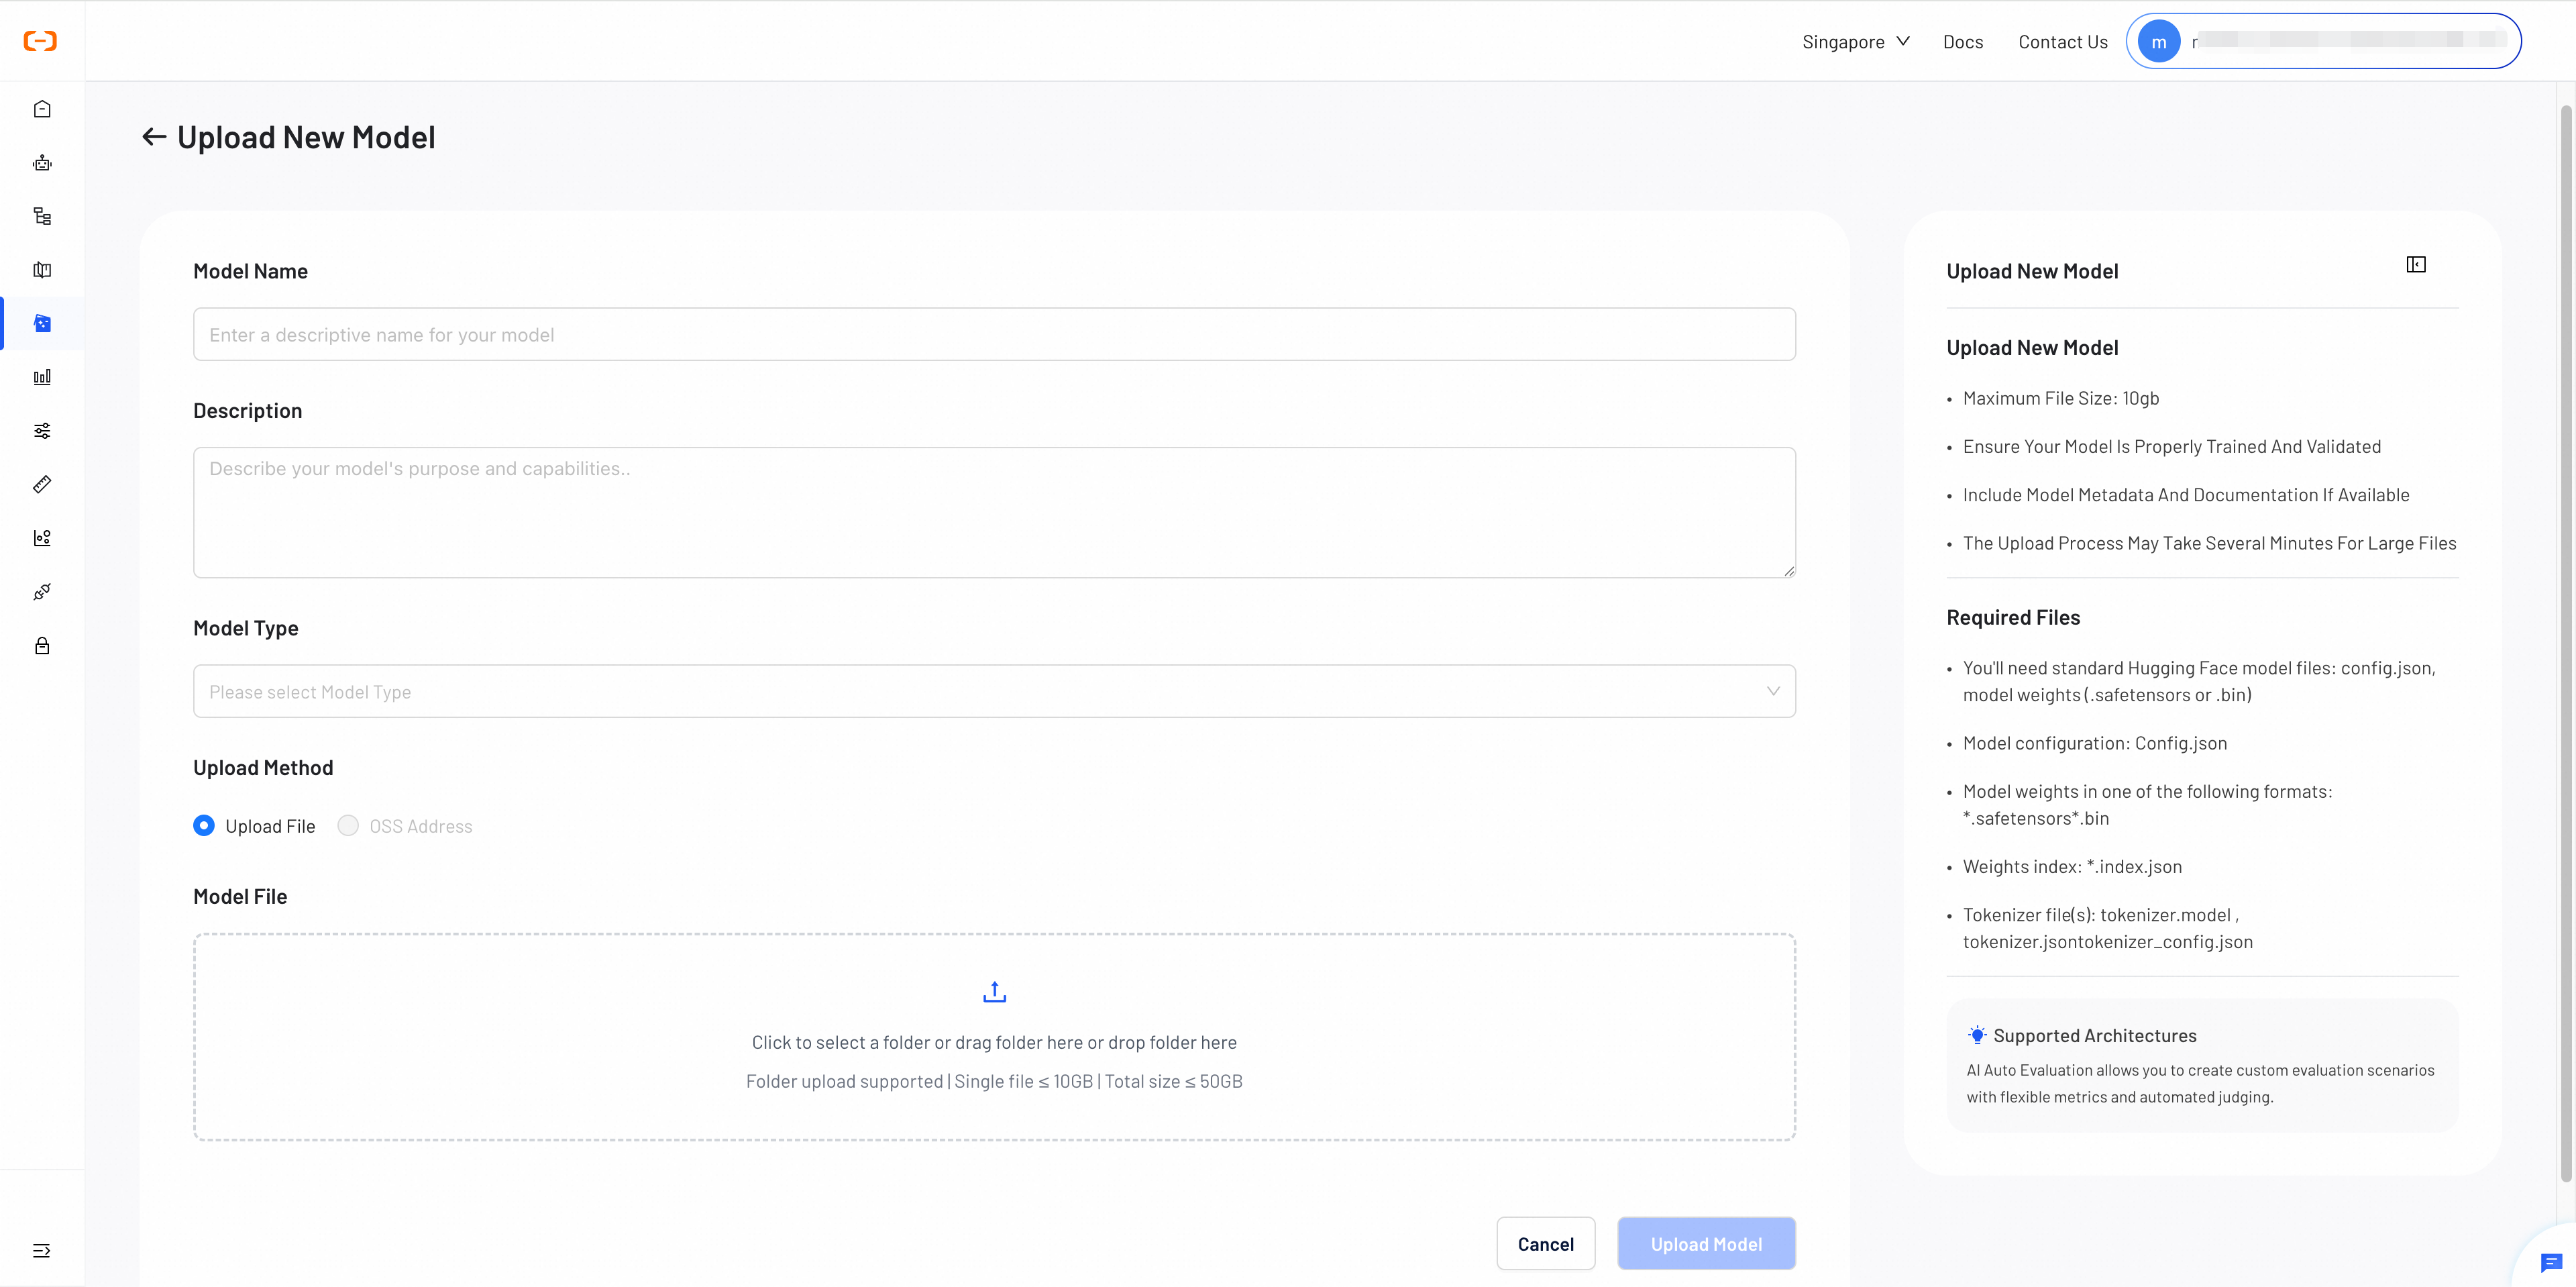2576x1287 pixels.
Task: Open the bar chart icon in the sidebar
Action: [42, 377]
